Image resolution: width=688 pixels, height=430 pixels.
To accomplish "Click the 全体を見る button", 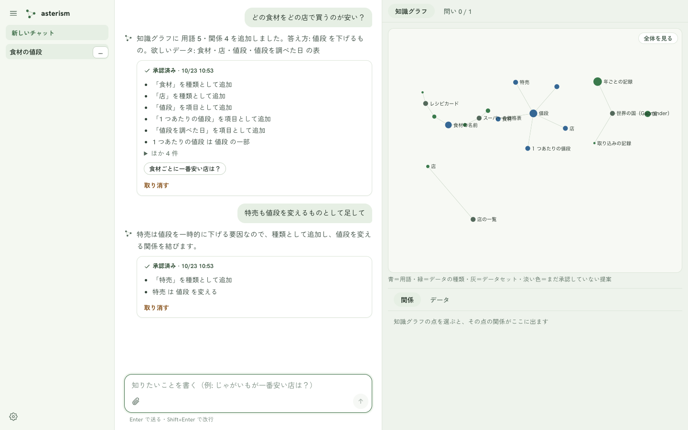I will [658, 38].
